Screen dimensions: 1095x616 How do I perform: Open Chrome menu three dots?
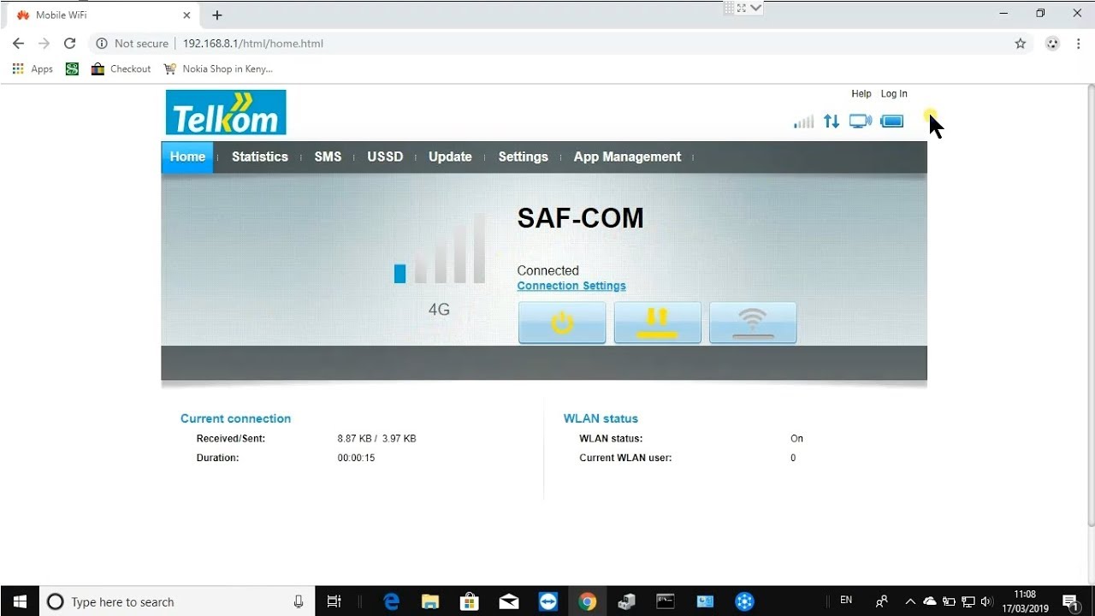(1078, 44)
